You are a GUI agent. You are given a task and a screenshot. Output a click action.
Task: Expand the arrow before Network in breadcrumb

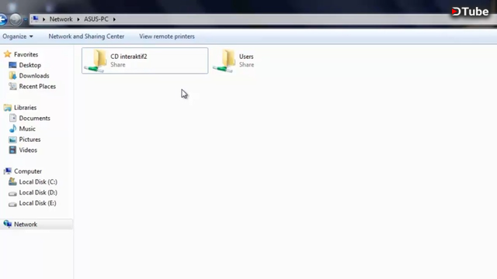[43, 19]
